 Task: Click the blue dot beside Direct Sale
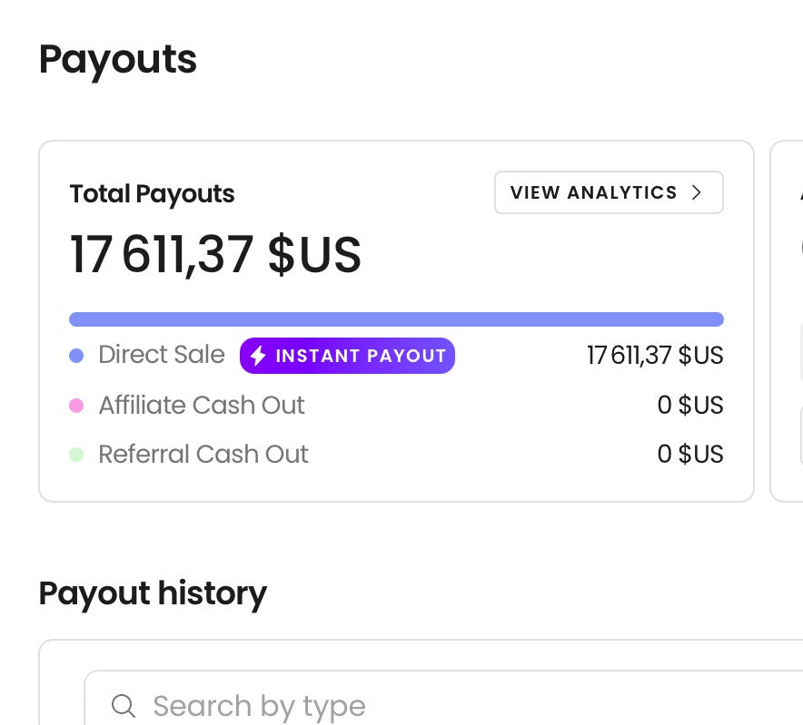click(x=76, y=356)
